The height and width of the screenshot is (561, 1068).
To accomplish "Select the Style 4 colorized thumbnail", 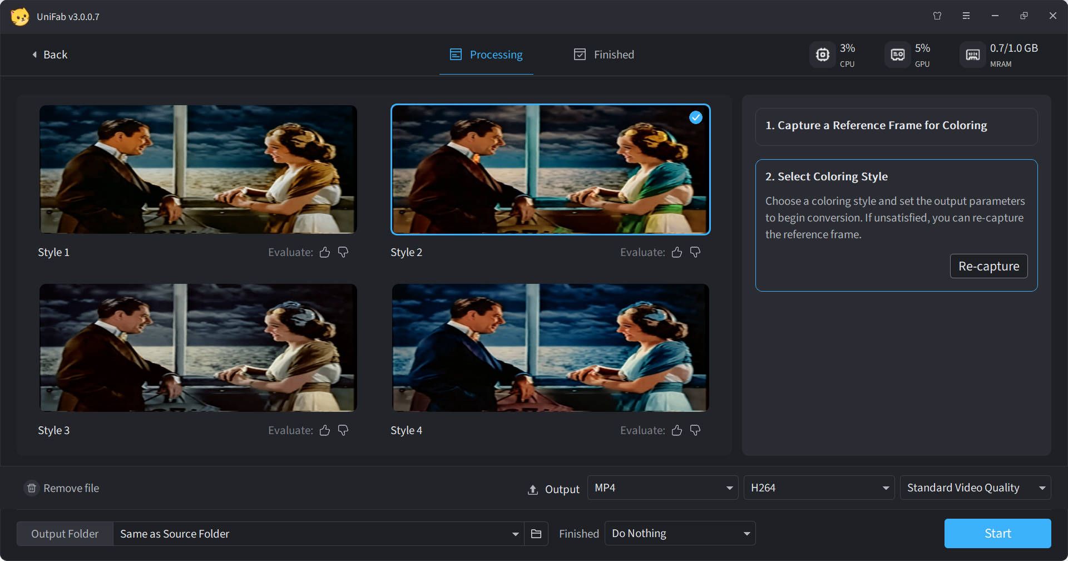I will [550, 348].
